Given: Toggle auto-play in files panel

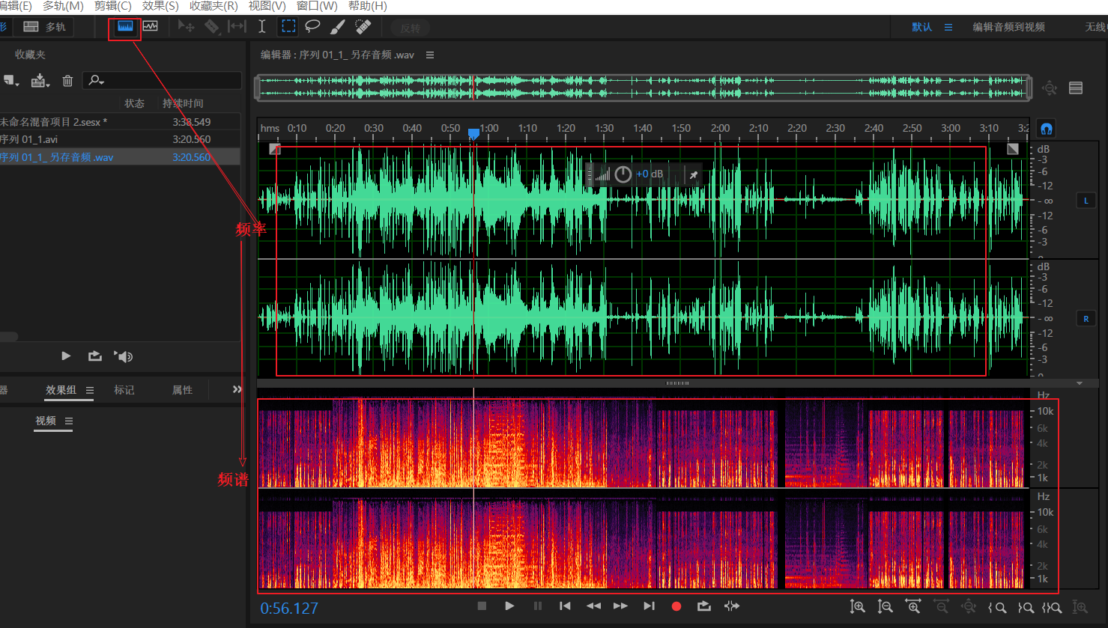Looking at the screenshot, I should click(124, 356).
